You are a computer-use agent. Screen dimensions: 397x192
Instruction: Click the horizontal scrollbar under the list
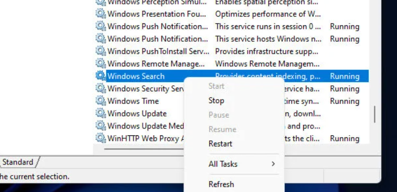[144, 149]
